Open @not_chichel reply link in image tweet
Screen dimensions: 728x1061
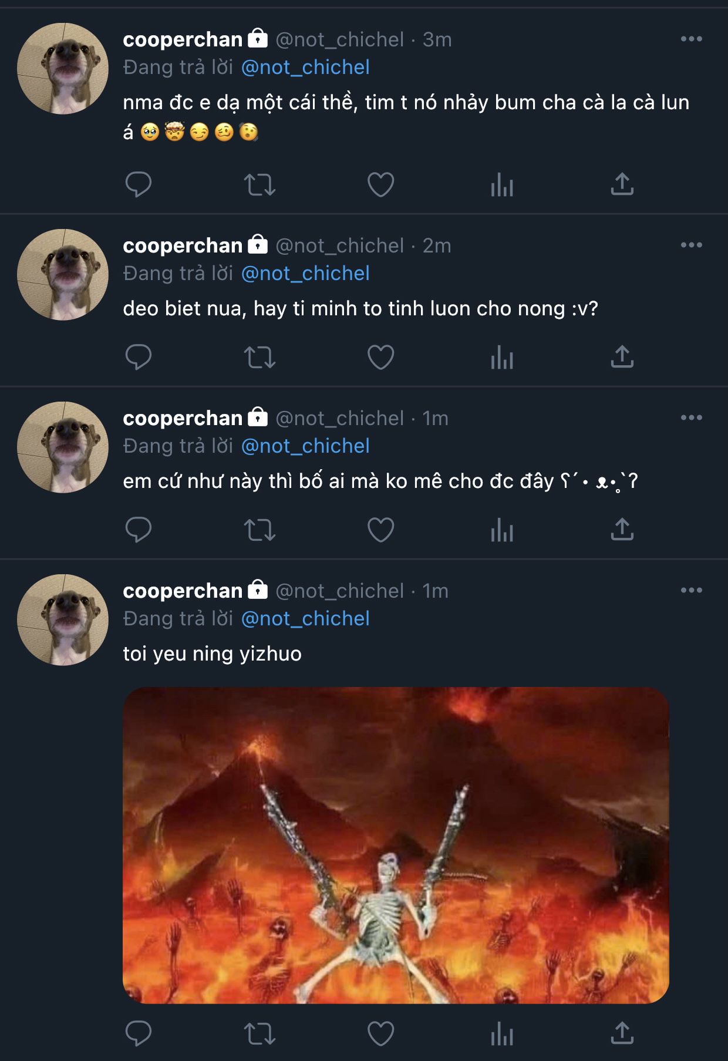pyautogui.click(x=305, y=619)
